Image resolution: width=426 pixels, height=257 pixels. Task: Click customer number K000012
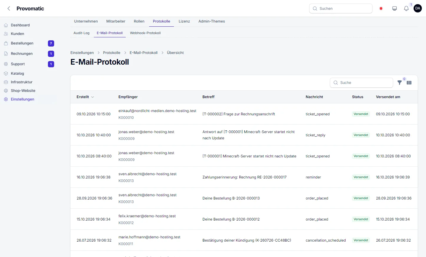click(x=126, y=223)
